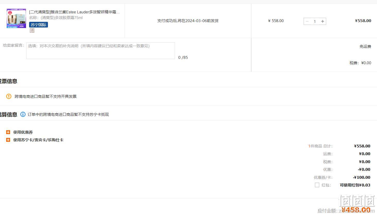Click the bold line subtotal ¥558.00

[363, 21]
